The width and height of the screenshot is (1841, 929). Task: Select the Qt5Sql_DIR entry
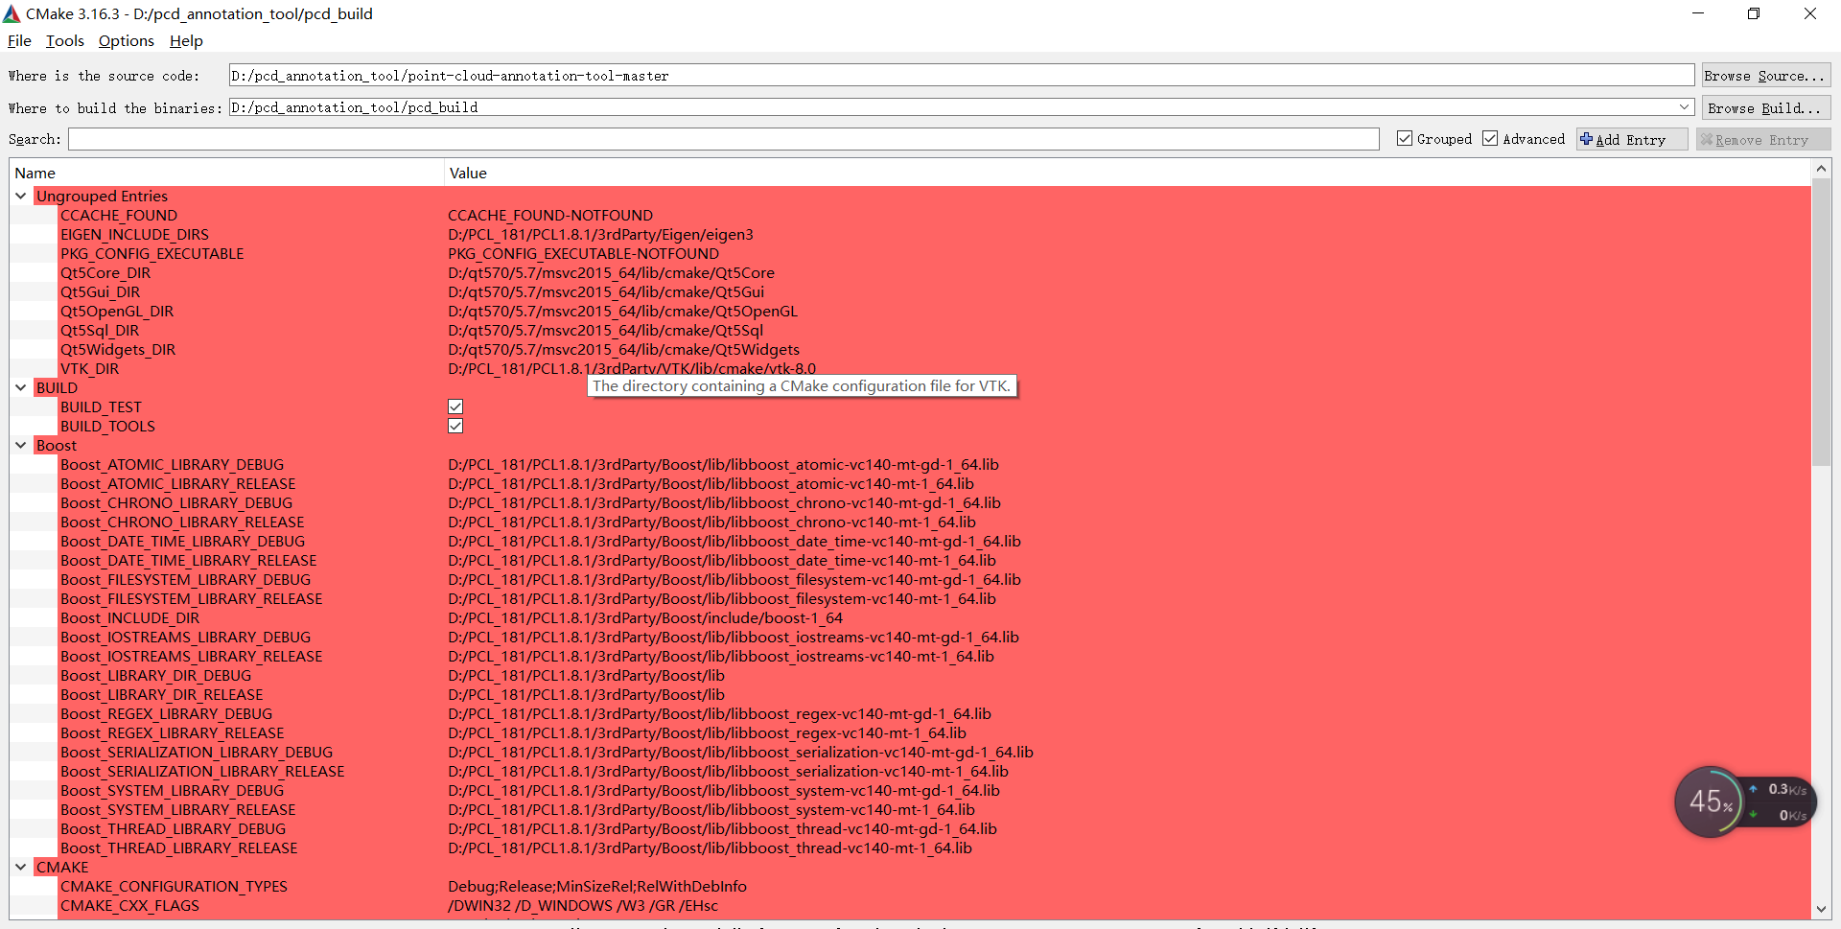(100, 330)
